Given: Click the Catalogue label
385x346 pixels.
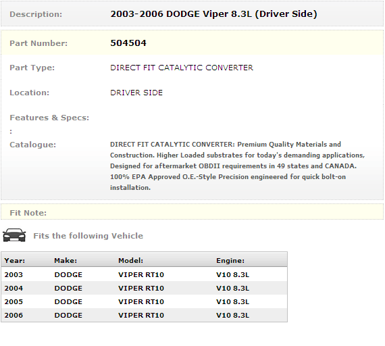Looking at the screenshot, I should click(33, 145).
